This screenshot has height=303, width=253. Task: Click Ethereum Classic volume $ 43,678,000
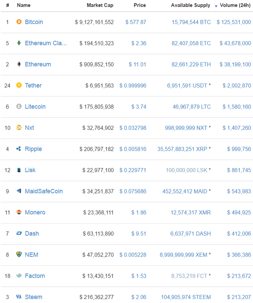click(x=235, y=43)
